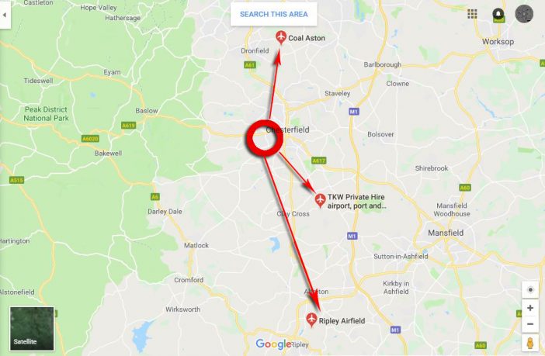Select the Matlock town label
The image size is (545, 356).
(x=196, y=245)
